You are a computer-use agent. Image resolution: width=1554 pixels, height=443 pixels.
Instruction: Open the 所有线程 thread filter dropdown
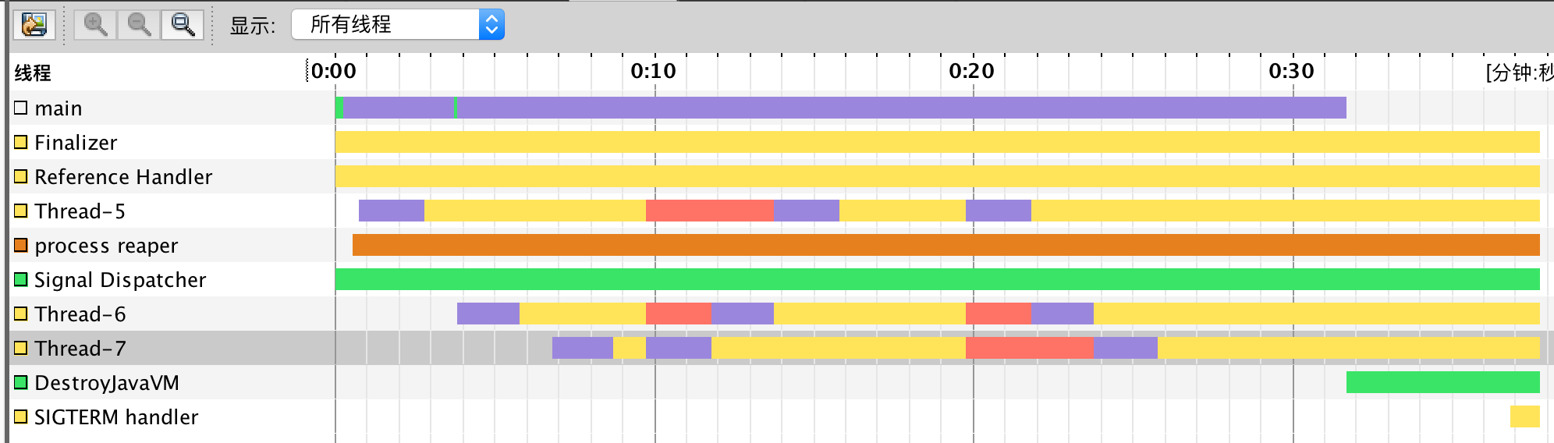(397, 25)
